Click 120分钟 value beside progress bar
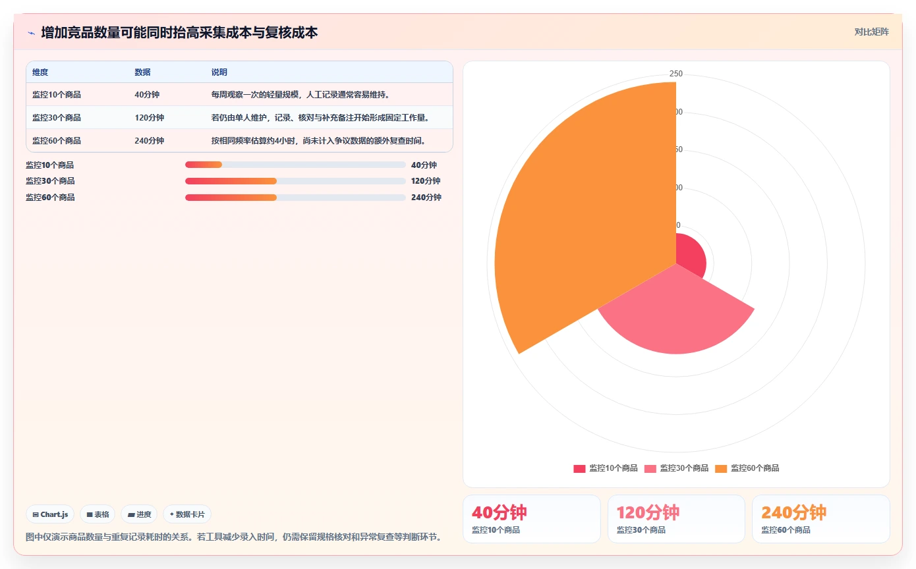The image size is (916, 569). point(426,181)
